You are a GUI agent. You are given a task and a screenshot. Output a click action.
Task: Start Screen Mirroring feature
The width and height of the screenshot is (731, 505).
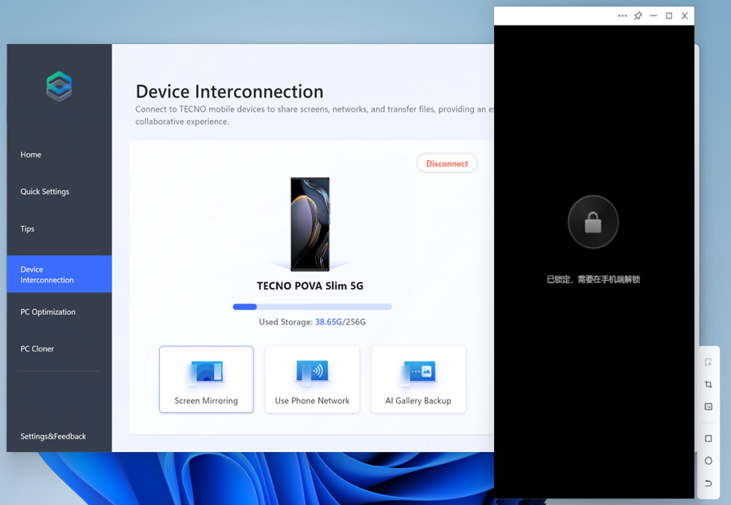206,379
